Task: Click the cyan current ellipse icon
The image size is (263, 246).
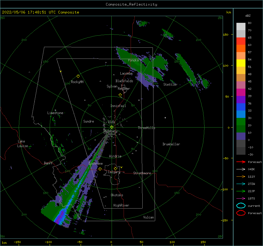Action: (x=241, y=206)
